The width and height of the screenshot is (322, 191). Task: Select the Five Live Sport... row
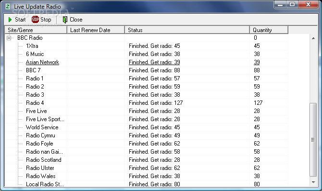[147, 119]
